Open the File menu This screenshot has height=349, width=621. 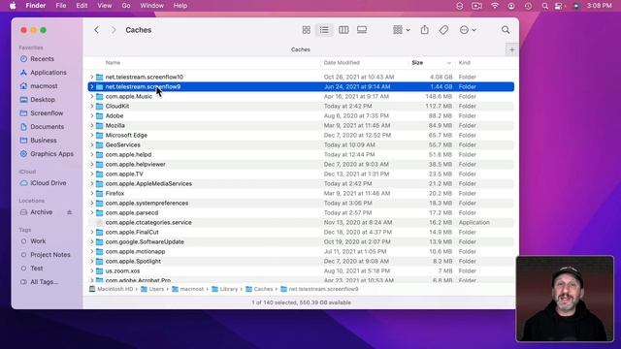tap(61, 6)
